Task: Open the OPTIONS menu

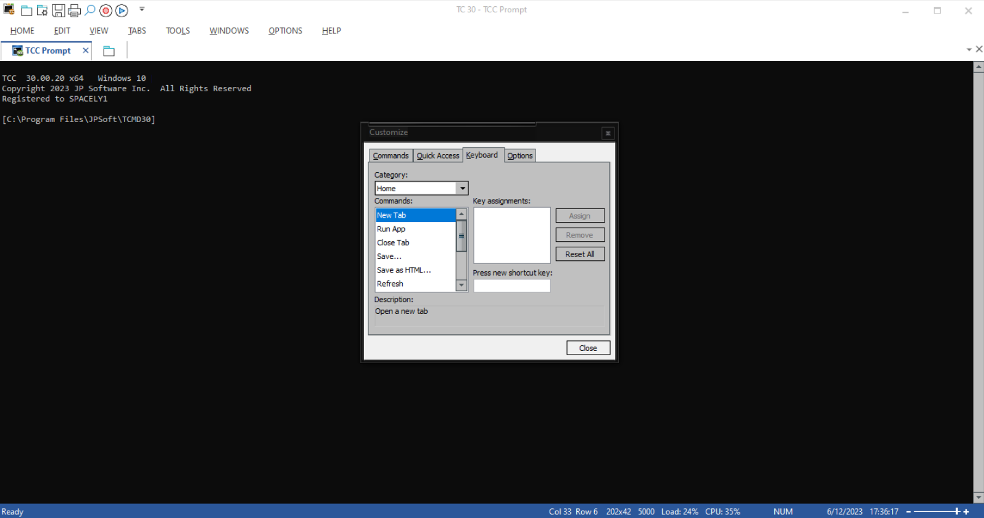Action: (x=285, y=31)
